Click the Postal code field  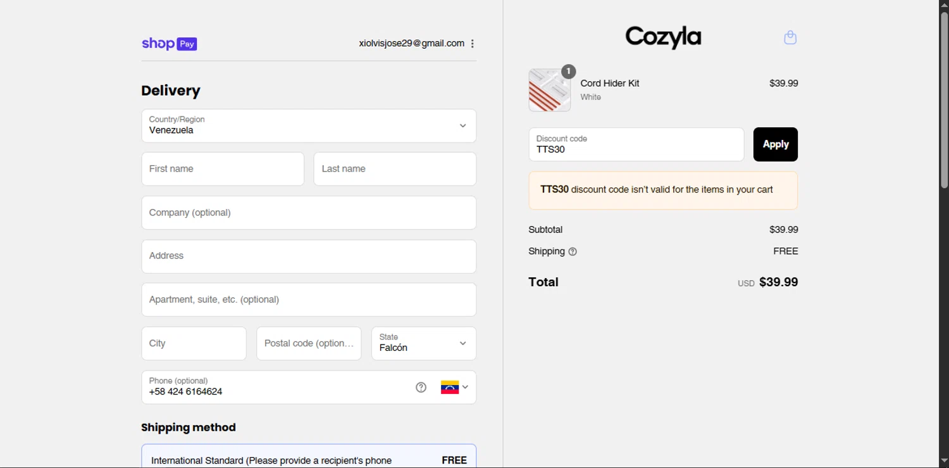[x=309, y=343]
